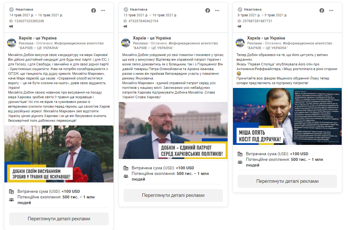Click the megaphone icon under ID 475357840462194
The width and height of the screenshot is (348, 230).
coord(125,26)
